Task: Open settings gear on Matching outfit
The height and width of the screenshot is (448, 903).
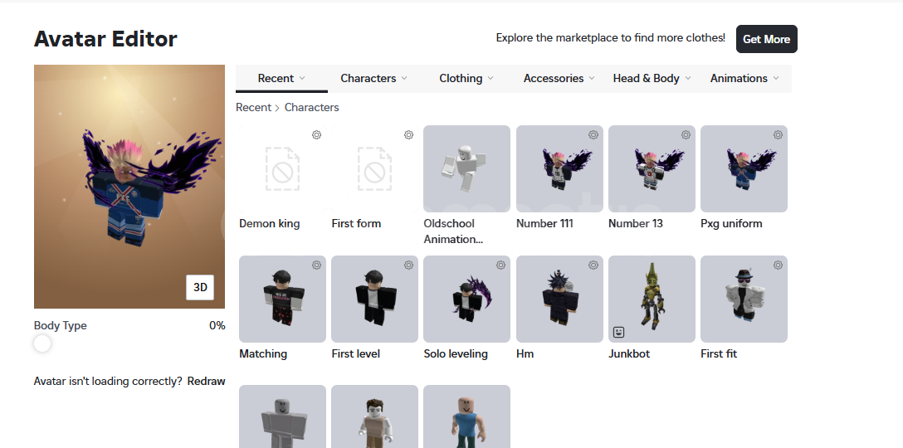Action: [x=316, y=265]
